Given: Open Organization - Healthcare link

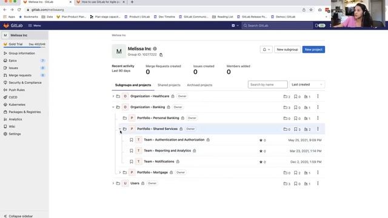Looking at the screenshot, I should pyautogui.click(x=150, y=96).
